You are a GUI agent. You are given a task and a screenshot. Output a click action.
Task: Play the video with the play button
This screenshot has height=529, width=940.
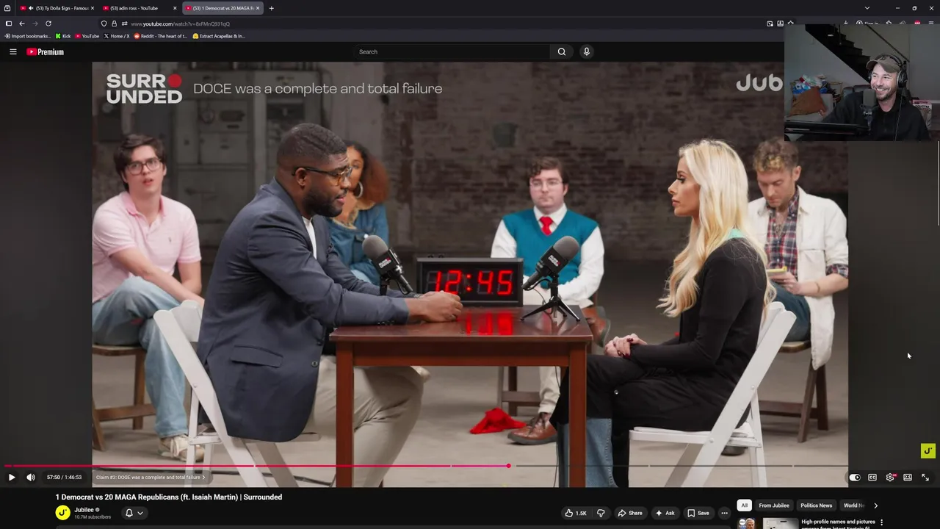[x=12, y=478]
